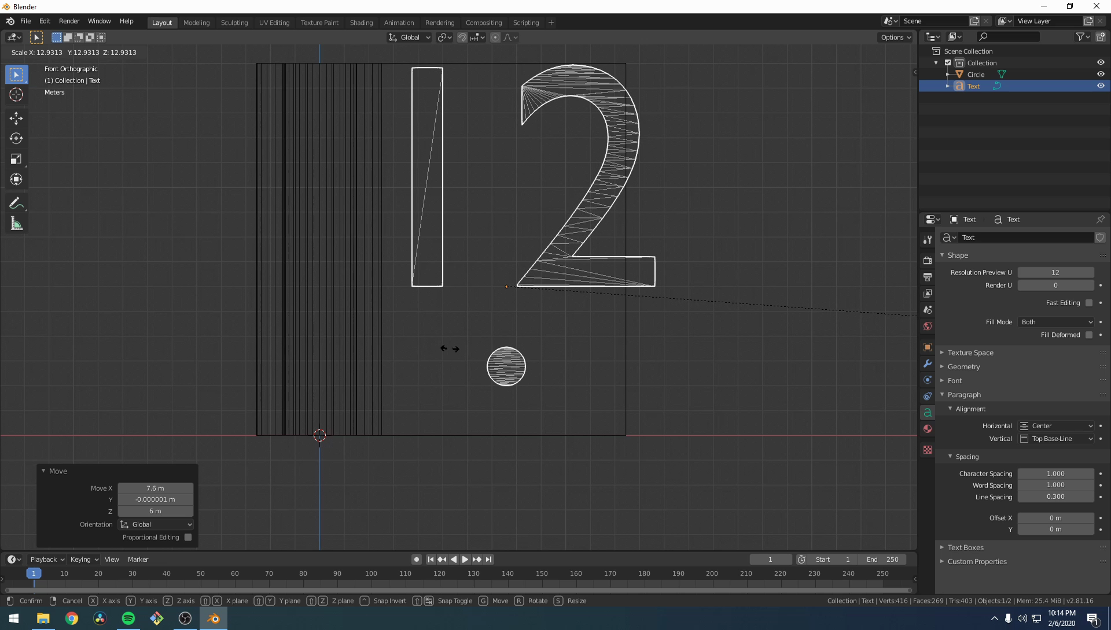Open the timeline Keying menu
This screenshot has width=1111, height=630.
[x=84, y=559]
